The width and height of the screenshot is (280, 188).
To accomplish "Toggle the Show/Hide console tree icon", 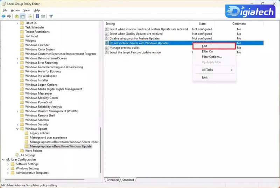I will (x=22, y=16).
